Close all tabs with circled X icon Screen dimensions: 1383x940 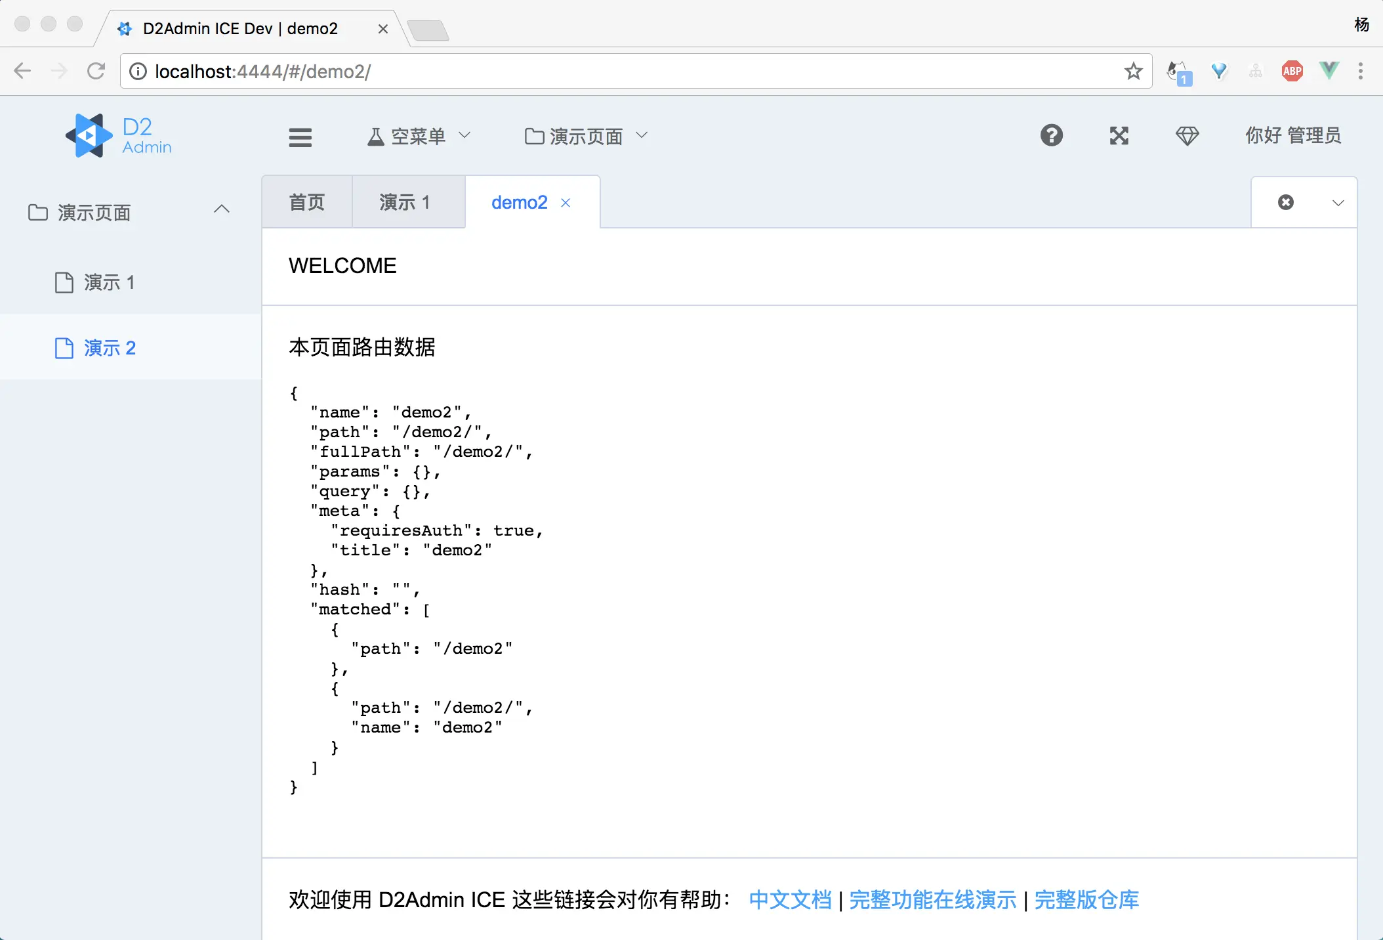click(1286, 202)
